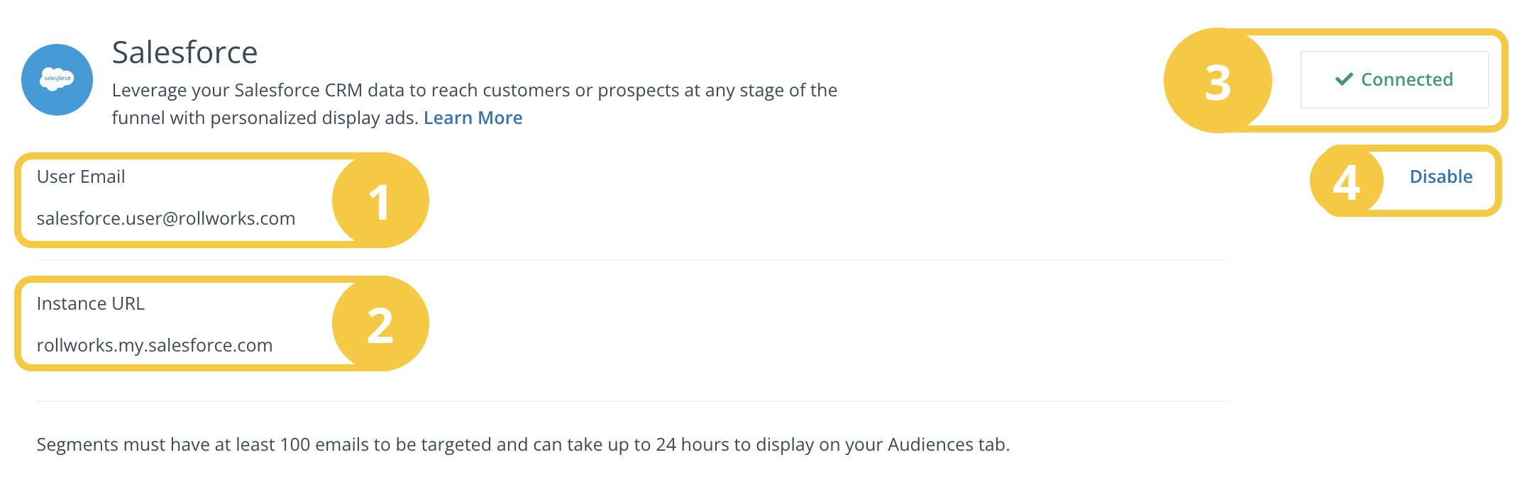Screen dimensions: 1527x489
Task: Click the User Email label
Action: pyautogui.click(x=81, y=176)
